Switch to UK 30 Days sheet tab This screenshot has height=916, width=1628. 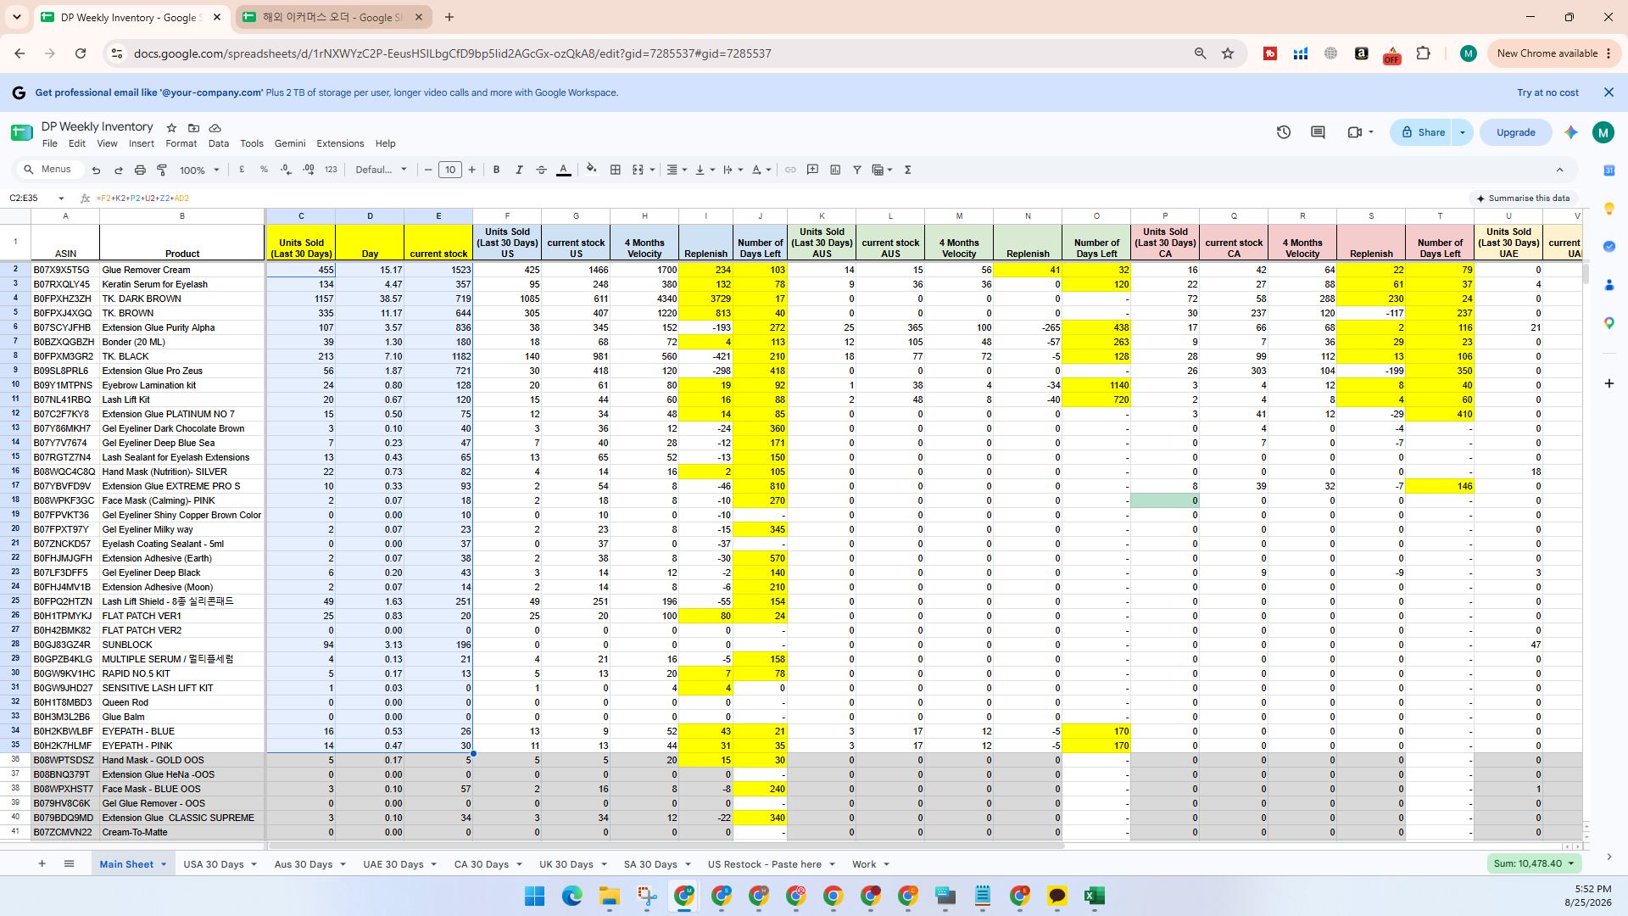coord(566,864)
